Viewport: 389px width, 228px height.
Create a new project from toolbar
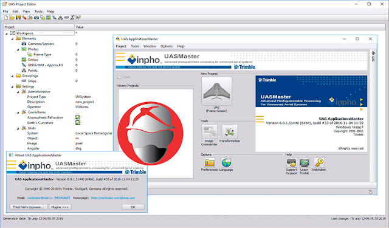[5, 18]
